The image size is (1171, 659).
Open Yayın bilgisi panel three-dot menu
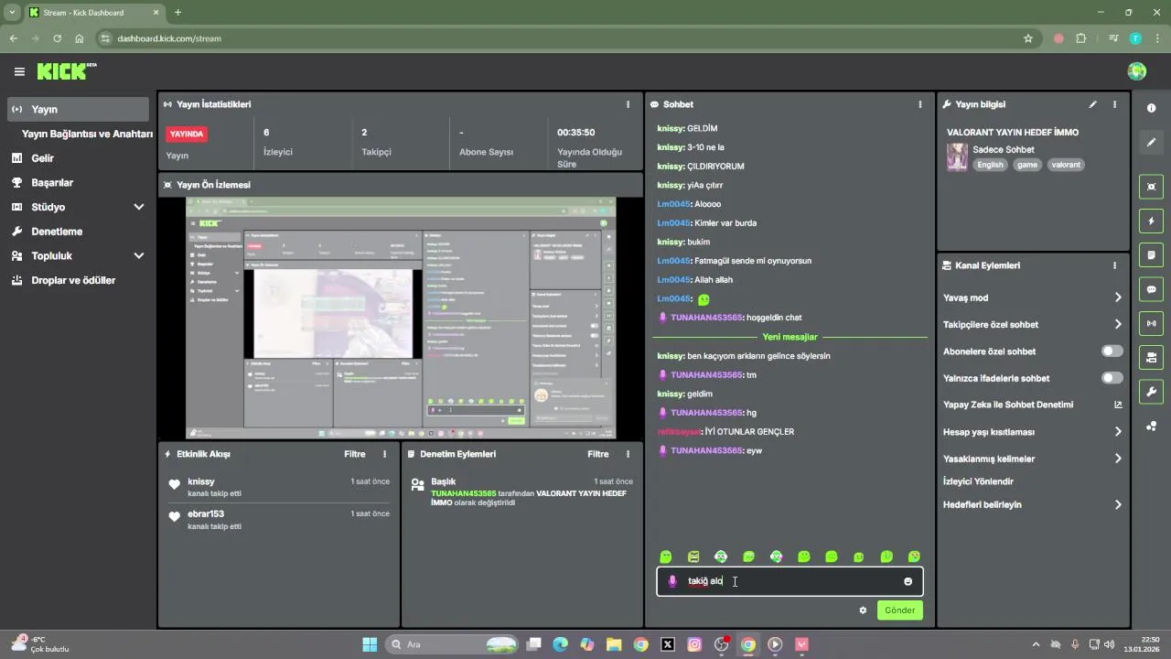click(x=1114, y=104)
